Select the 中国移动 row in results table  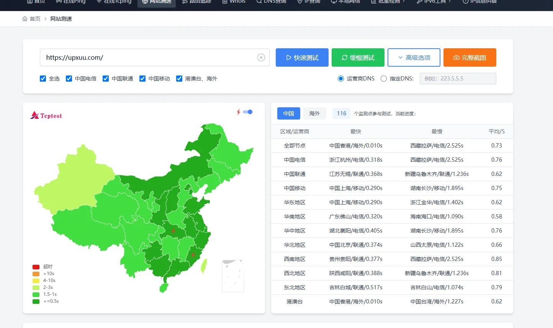pyautogui.click(x=392, y=188)
